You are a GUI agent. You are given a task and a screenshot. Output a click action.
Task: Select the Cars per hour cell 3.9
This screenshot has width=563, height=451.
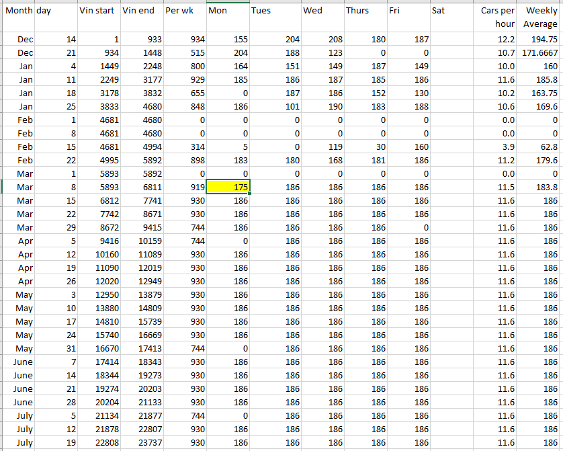coord(497,147)
